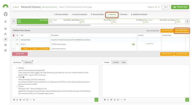Insert bullet list in Included editor
The width and height of the screenshot is (192, 105).
tap(118, 100)
